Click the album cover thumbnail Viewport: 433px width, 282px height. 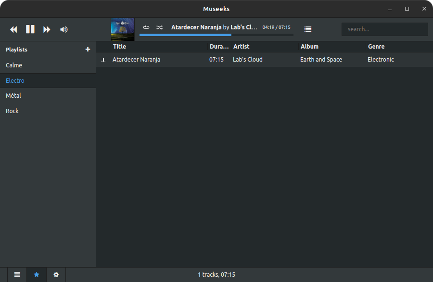pos(123,29)
